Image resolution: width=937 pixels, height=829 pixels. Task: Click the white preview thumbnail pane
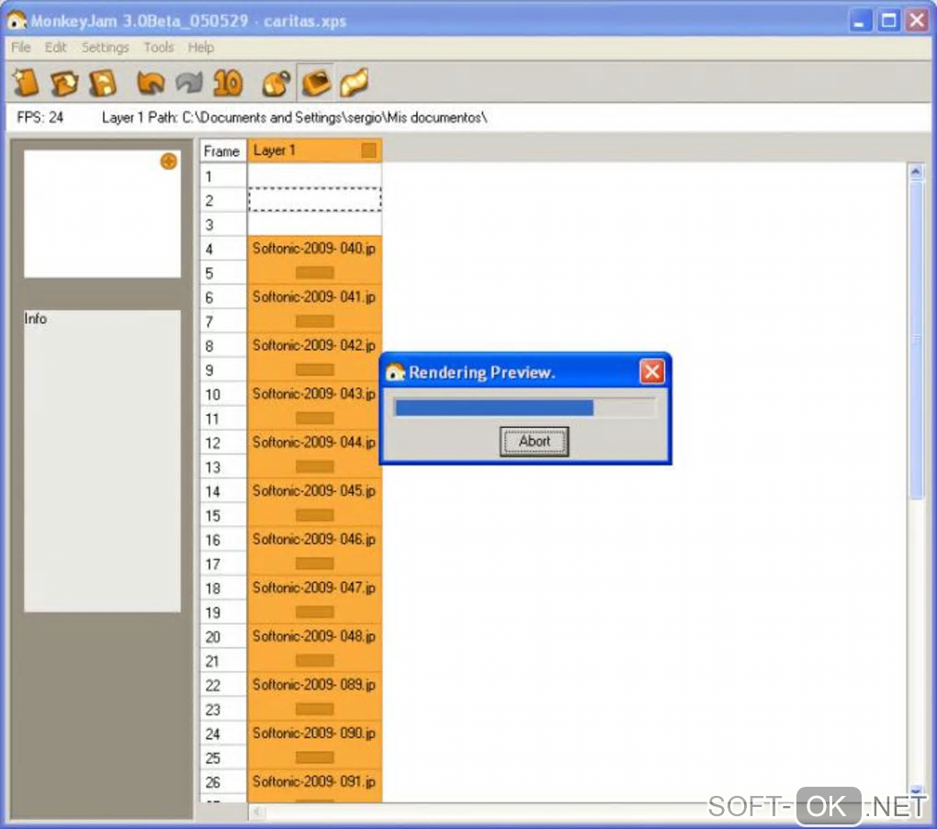tap(102, 214)
